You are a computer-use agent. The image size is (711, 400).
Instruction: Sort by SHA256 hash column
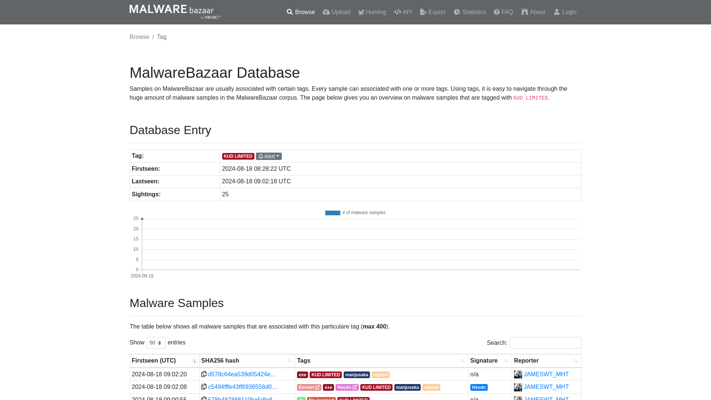tap(247, 361)
